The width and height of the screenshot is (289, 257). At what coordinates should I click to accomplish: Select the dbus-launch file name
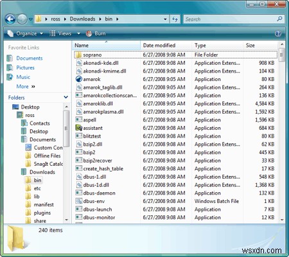pyautogui.click(x=98, y=209)
